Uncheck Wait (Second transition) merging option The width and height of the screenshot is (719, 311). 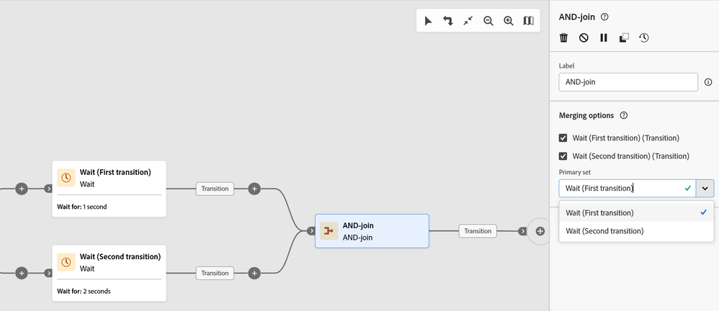tap(563, 156)
